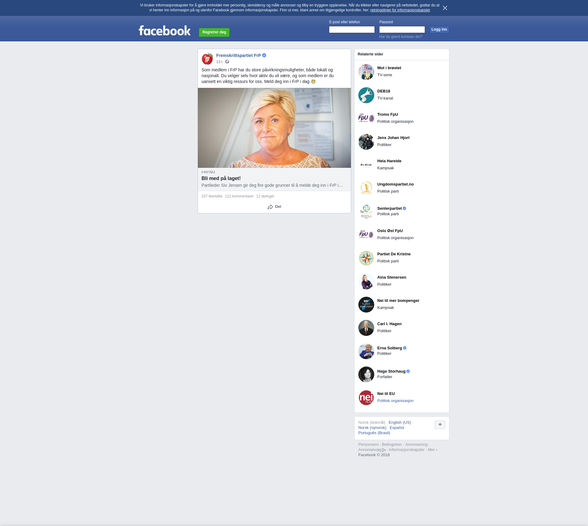Focus the Passord input field

(402, 29)
